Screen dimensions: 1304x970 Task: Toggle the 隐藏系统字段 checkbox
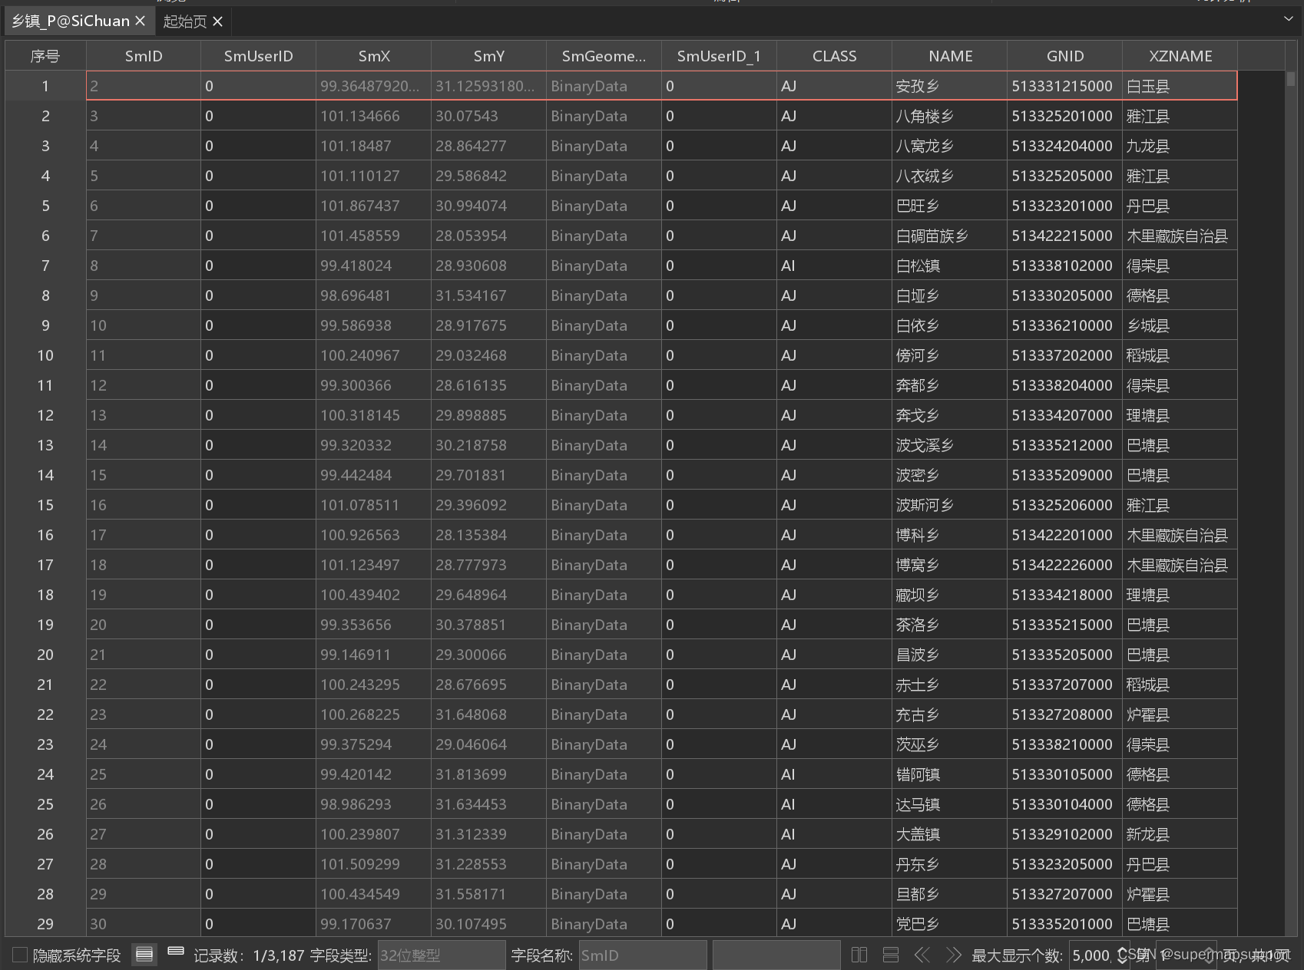21,955
